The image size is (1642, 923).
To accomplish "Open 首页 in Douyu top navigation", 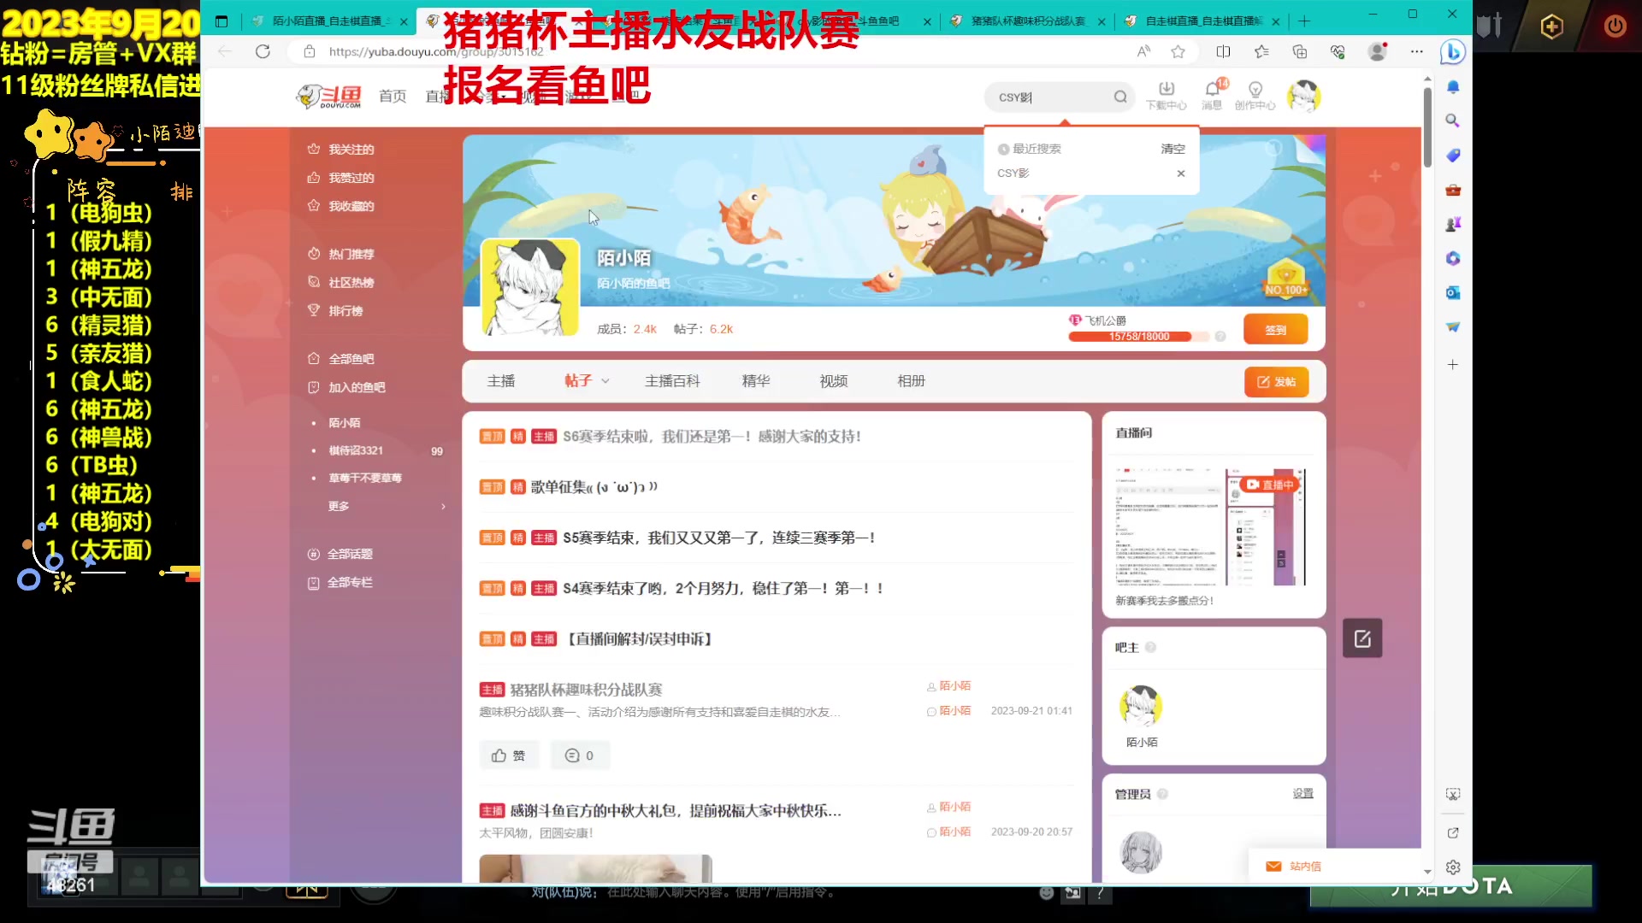I will pos(393,97).
